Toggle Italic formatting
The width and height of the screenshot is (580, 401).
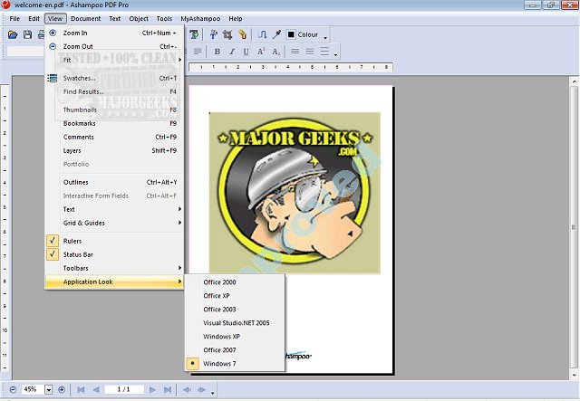click(x=232, y=52)
